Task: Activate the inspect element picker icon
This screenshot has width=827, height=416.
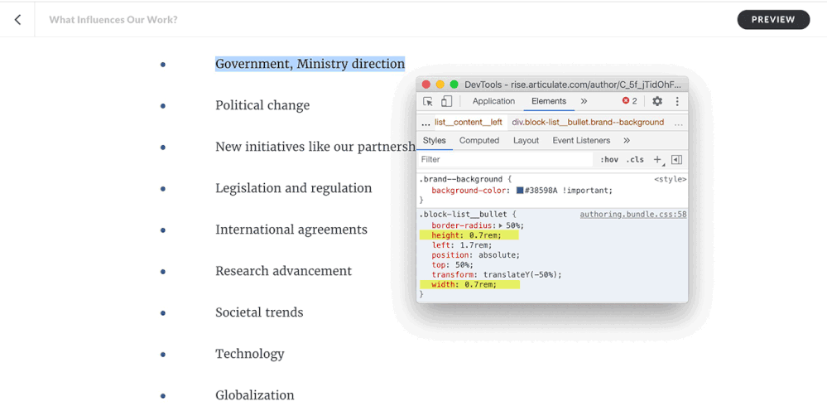Action: (x=428, y=101)
